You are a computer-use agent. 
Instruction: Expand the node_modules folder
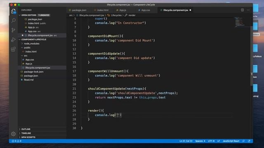click(31, 44)
